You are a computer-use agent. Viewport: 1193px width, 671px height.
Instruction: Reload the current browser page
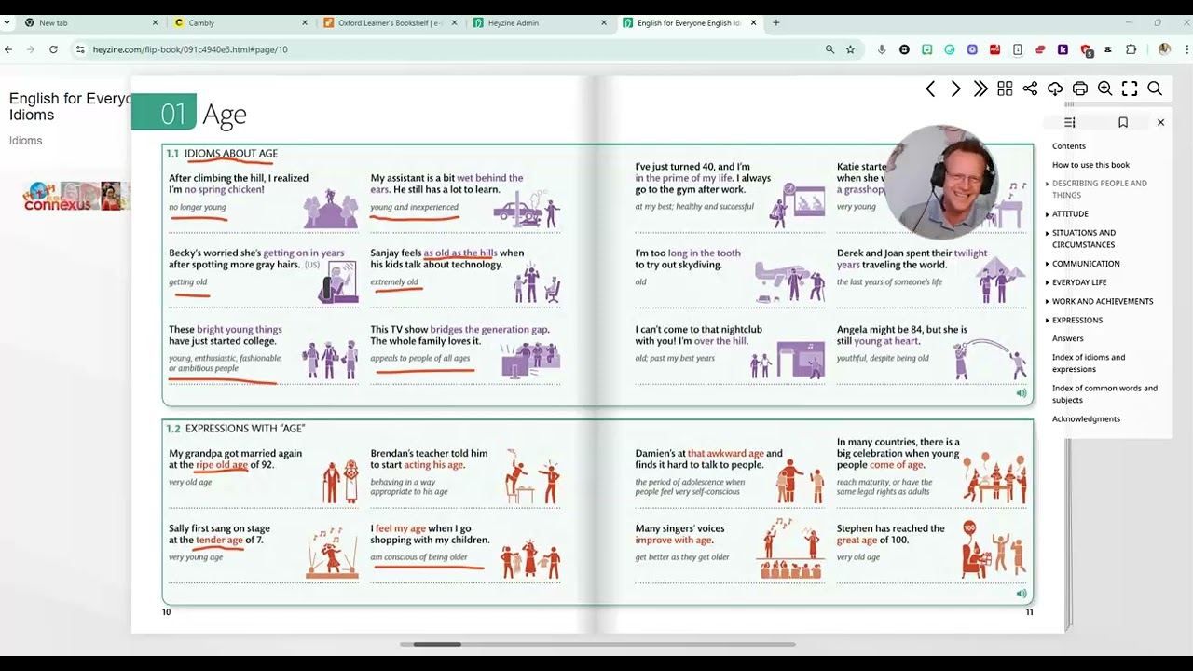click(53, 49)
